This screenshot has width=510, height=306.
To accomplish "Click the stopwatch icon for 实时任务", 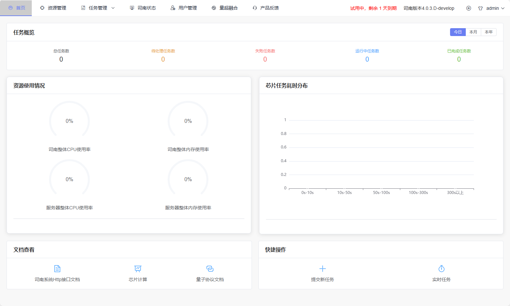I will 441,269.
